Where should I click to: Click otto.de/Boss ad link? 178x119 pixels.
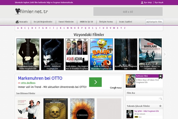click(x=28, y=83)
